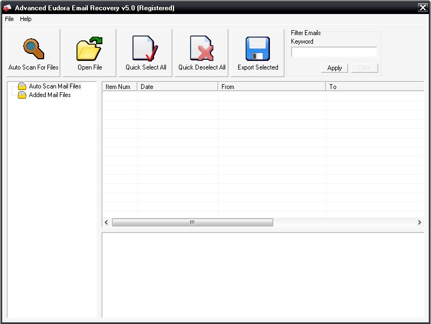The image size is (431, 324).
Task: Open the File menu
Action: click(9, 19)
